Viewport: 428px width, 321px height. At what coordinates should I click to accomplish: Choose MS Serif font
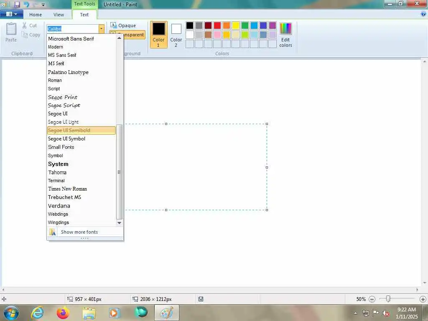tap(82, 64)
